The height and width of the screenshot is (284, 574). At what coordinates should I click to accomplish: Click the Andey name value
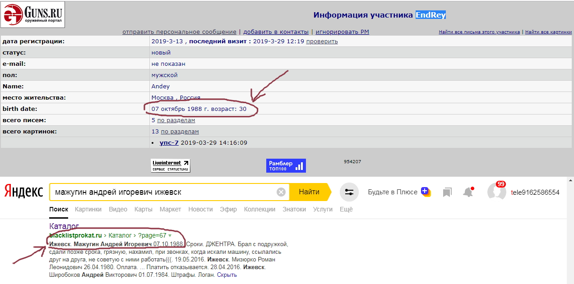pyautogui.click(x=161, y=87)
